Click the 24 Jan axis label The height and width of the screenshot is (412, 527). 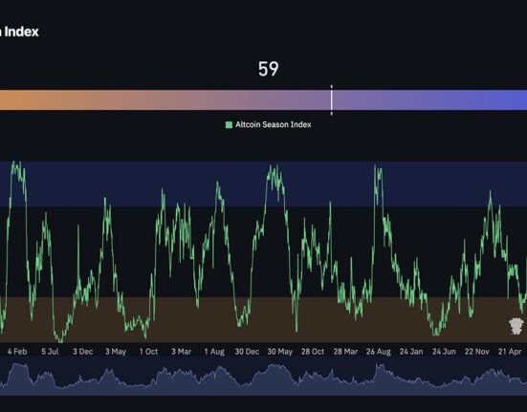(411, 352)
